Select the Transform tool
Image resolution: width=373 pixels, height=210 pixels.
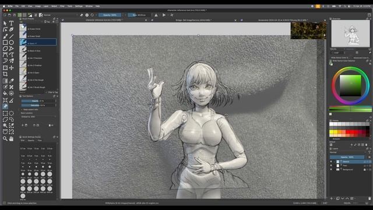[5, 68]
